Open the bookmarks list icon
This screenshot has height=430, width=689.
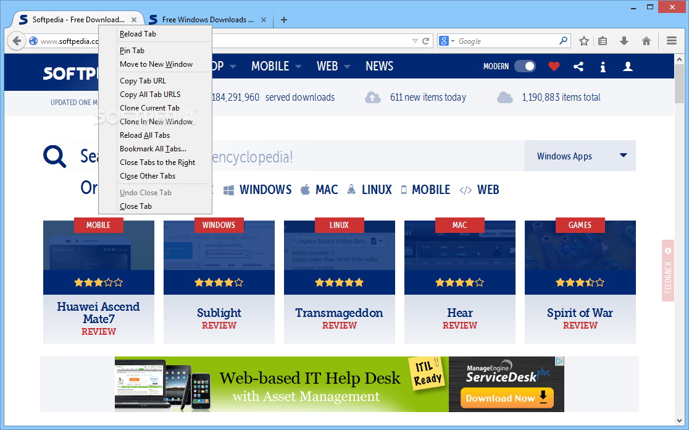[x=603, y=41]
